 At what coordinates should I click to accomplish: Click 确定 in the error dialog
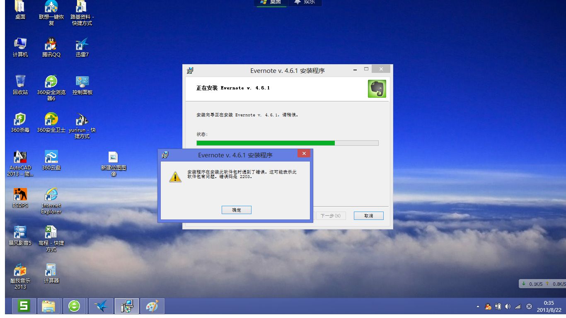236,210
